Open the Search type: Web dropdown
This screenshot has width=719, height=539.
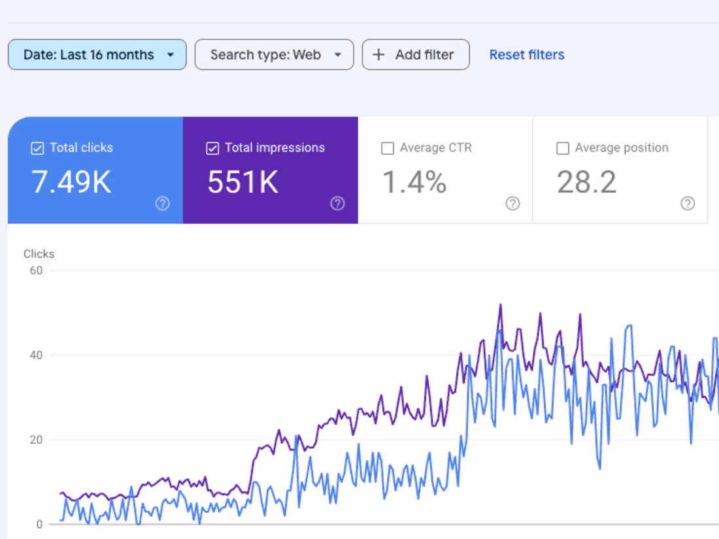(274, 55)
